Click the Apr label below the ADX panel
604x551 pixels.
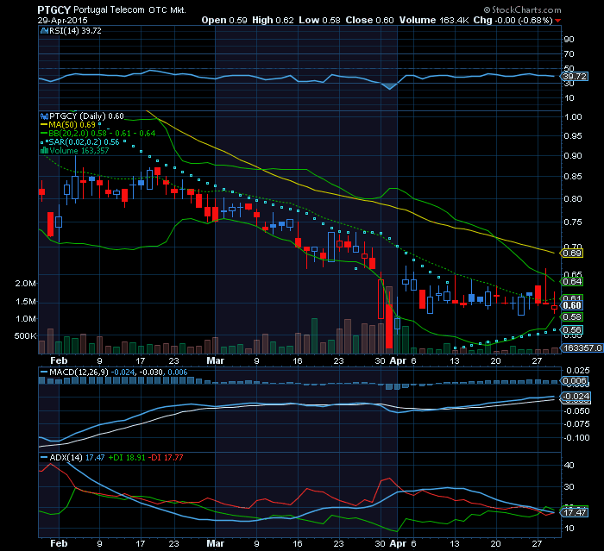pyautogui.click(x=398, y=543)
